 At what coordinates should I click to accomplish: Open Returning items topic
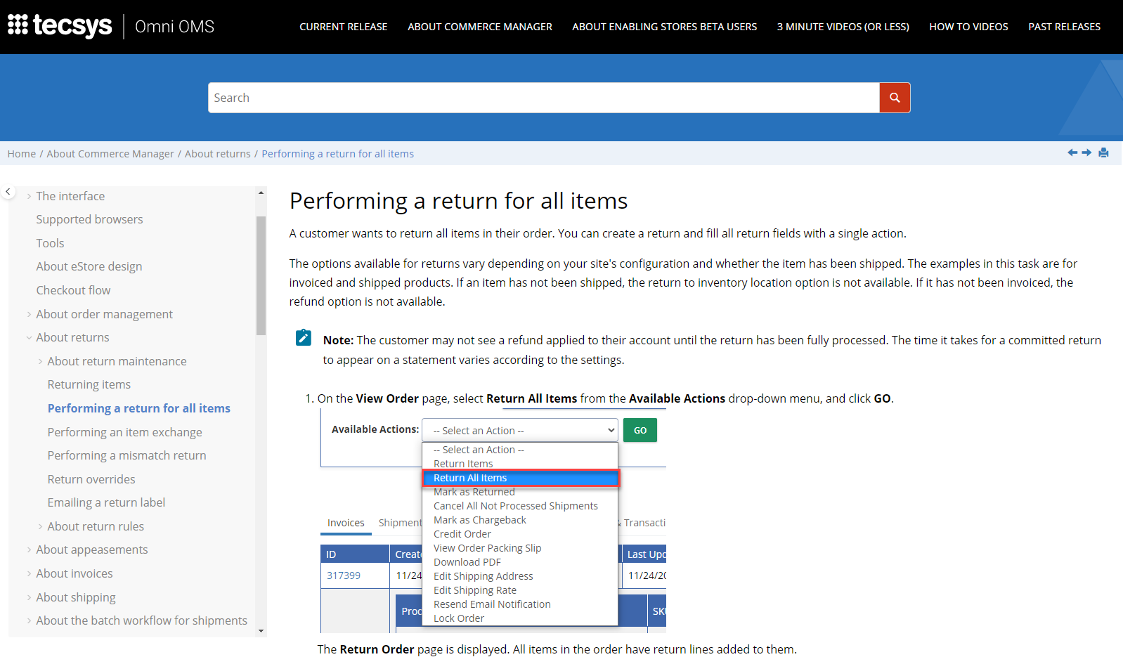89,384
